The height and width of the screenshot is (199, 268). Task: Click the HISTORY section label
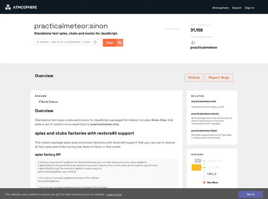click(x=197, y=154)
